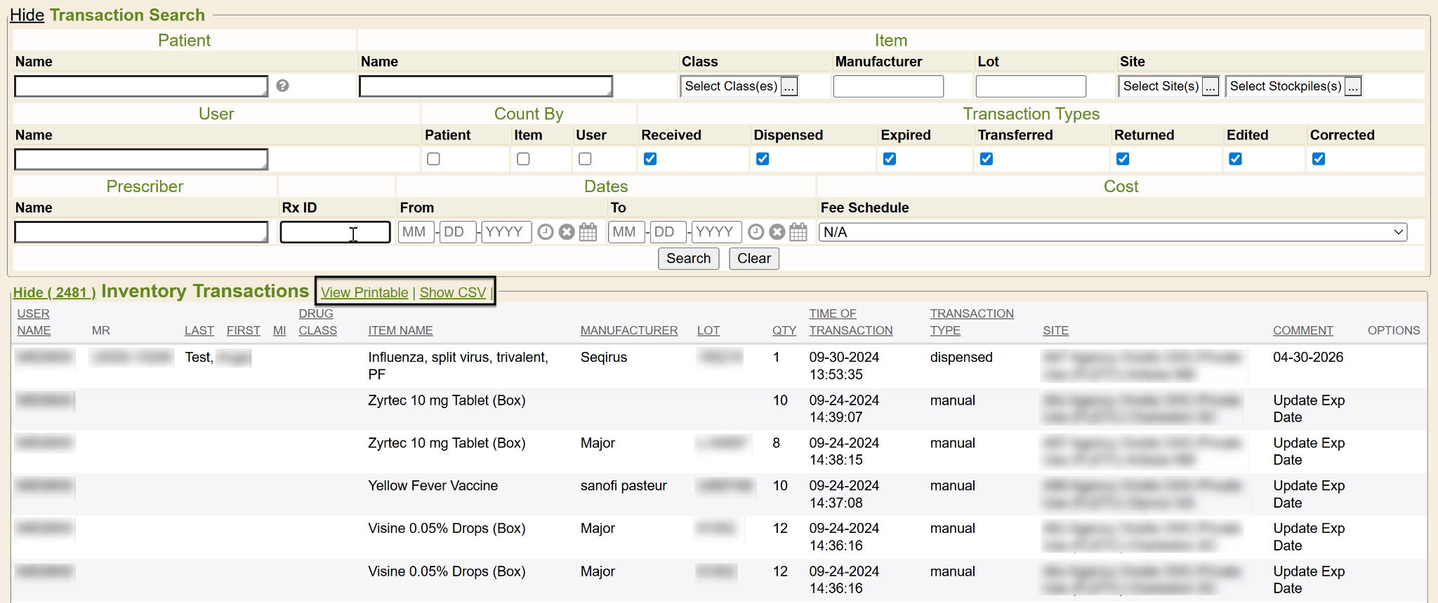Expand the Fee Schedule dropdown
Image resolution: width=1438 pixels, height=603 pixels.
[x=1112, y=232]
